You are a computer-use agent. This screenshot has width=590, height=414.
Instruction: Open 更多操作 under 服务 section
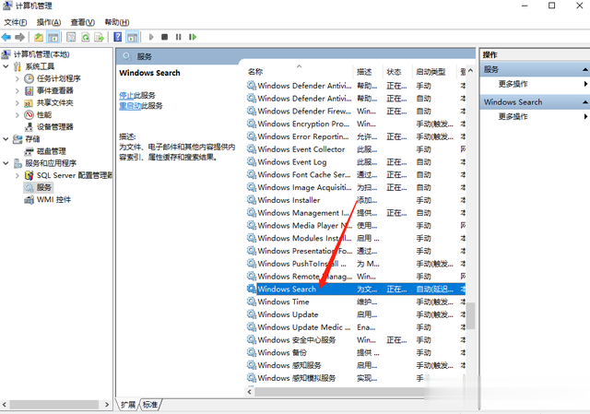pyautogui.click(x=513, y=84)
